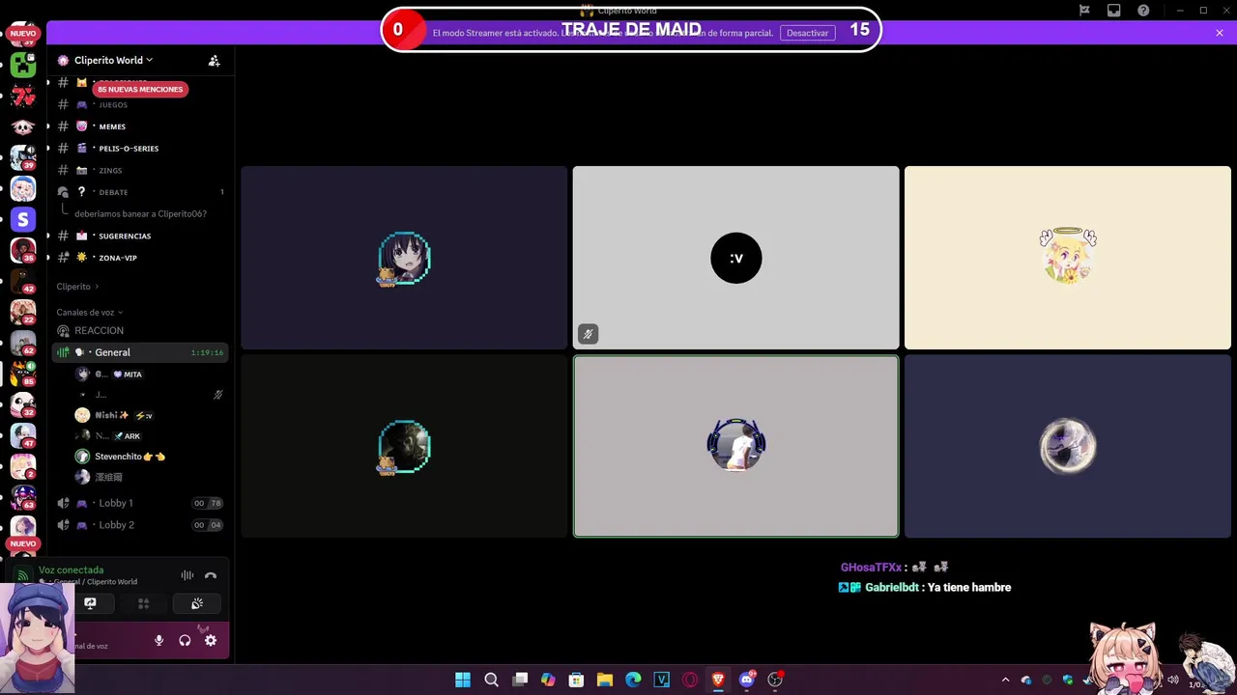
Task: Toggle microphone mute in user panel
Action: click(x=159, y=640)
